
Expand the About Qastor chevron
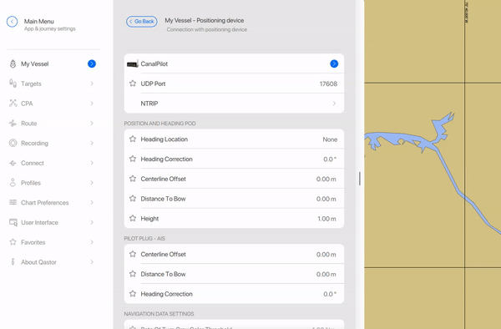(92, 262)
